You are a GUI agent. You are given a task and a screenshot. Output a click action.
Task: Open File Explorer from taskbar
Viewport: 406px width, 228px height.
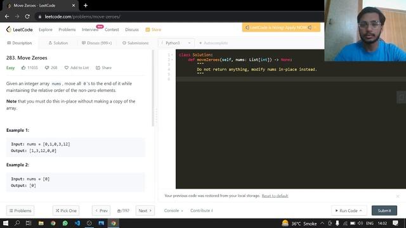tap(41, 223)
